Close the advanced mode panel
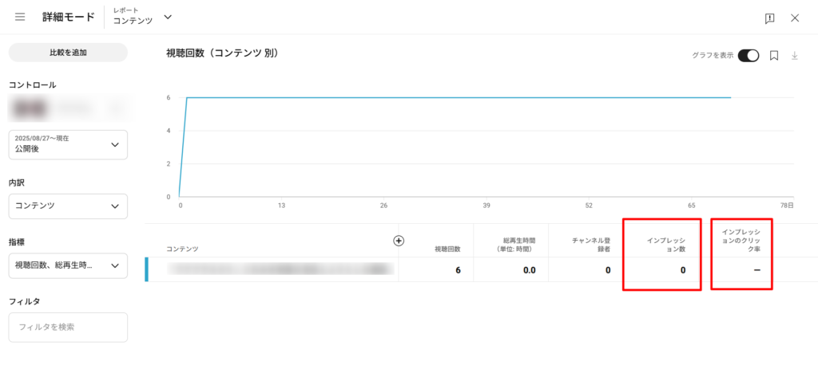 [795, 18]
